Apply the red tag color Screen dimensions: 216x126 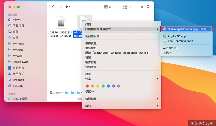[x=87, y=86]
